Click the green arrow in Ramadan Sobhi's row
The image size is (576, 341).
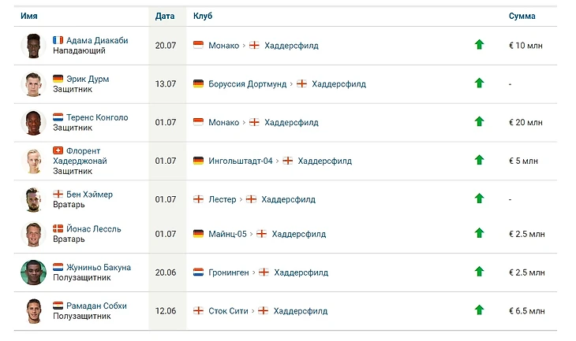point(479,311)
